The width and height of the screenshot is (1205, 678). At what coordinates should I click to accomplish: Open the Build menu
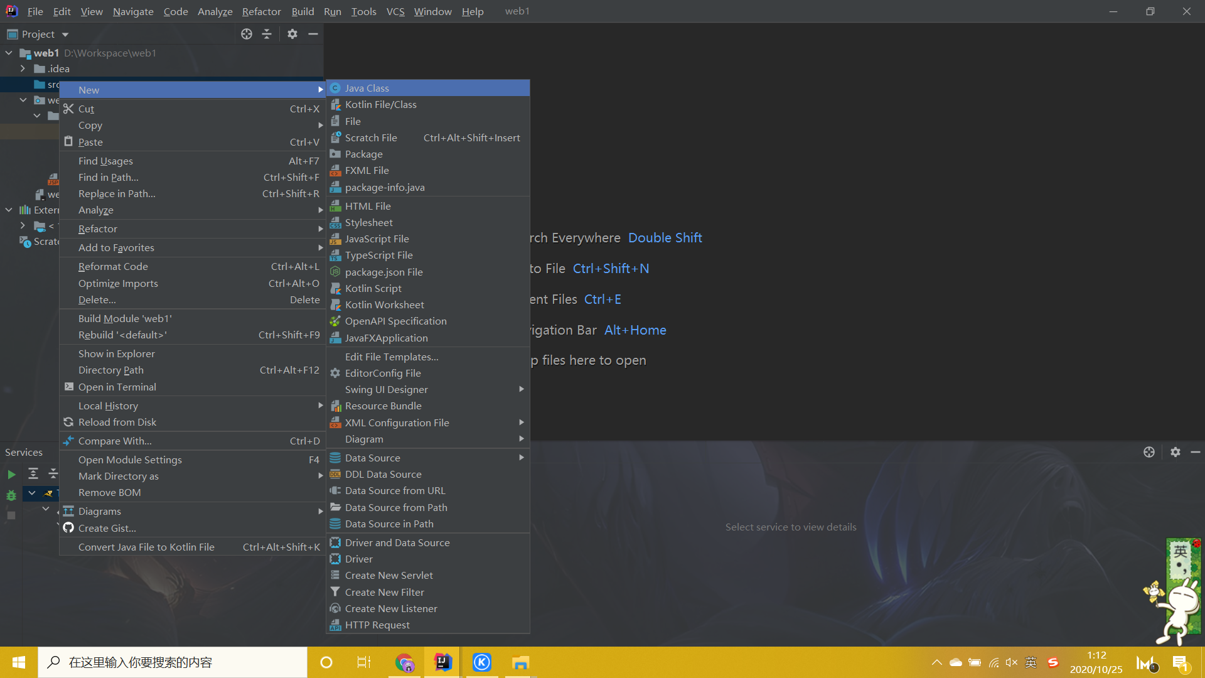(x=303, y=11)
